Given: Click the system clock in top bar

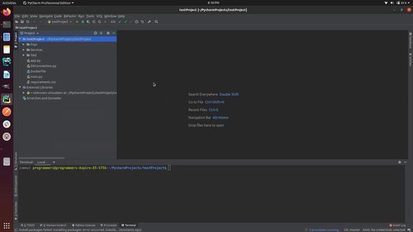Looking at the screenshot, I should tap(214, 3).
